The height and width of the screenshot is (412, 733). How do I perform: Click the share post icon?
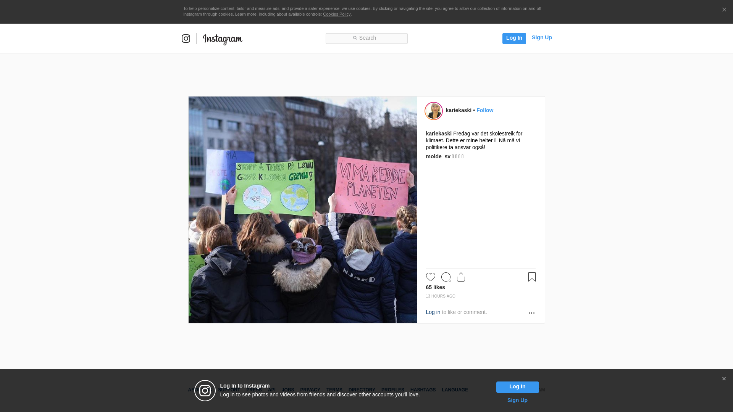pos(461,277)
